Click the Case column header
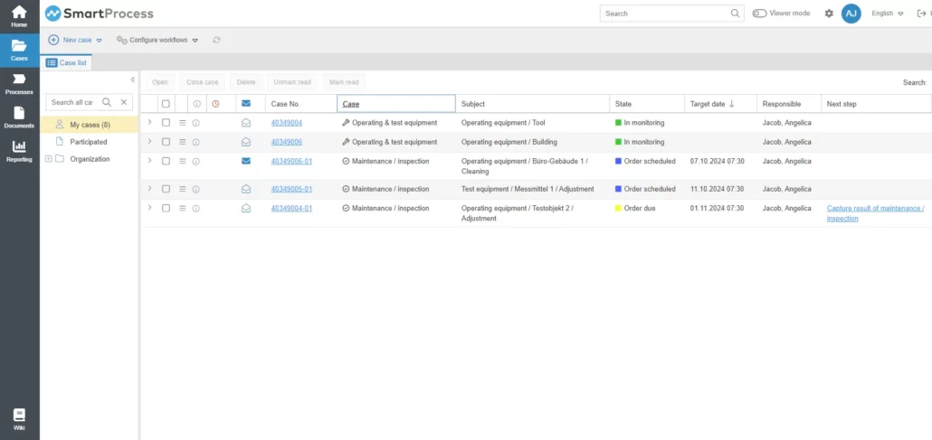932x440 pixels. click(x=395, y=104)
